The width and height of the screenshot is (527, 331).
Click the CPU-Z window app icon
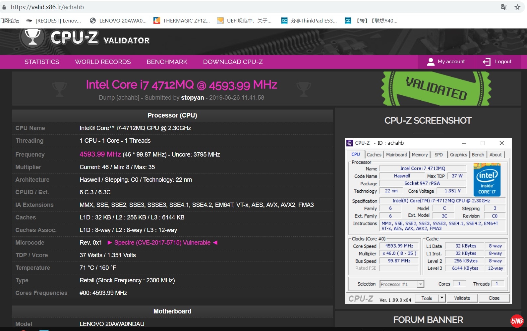pyautogui.click(x=350, y=143)
